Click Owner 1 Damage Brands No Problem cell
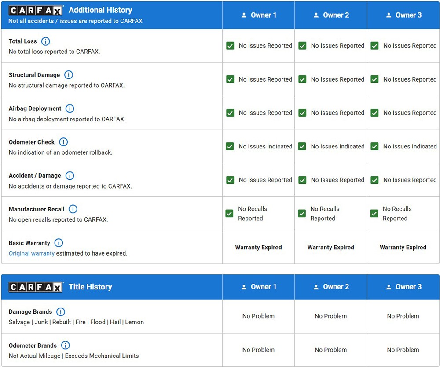The width and height of the screenshot is (440, 367). 258,316
